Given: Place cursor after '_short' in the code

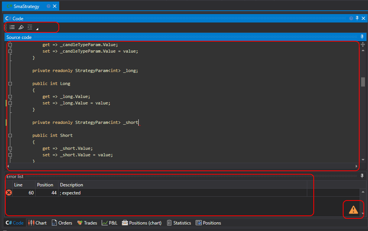Looking at the screenshot, I should 138,122.
